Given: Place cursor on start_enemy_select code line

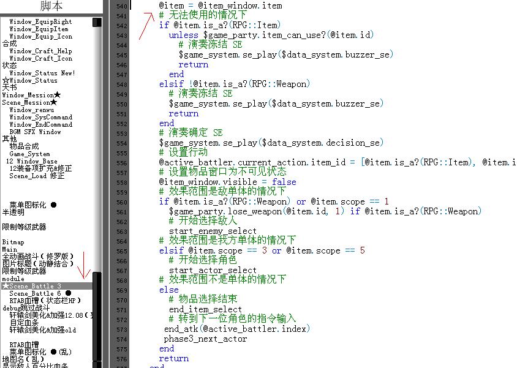Looking at the screenshot, I should coord(213,231).
